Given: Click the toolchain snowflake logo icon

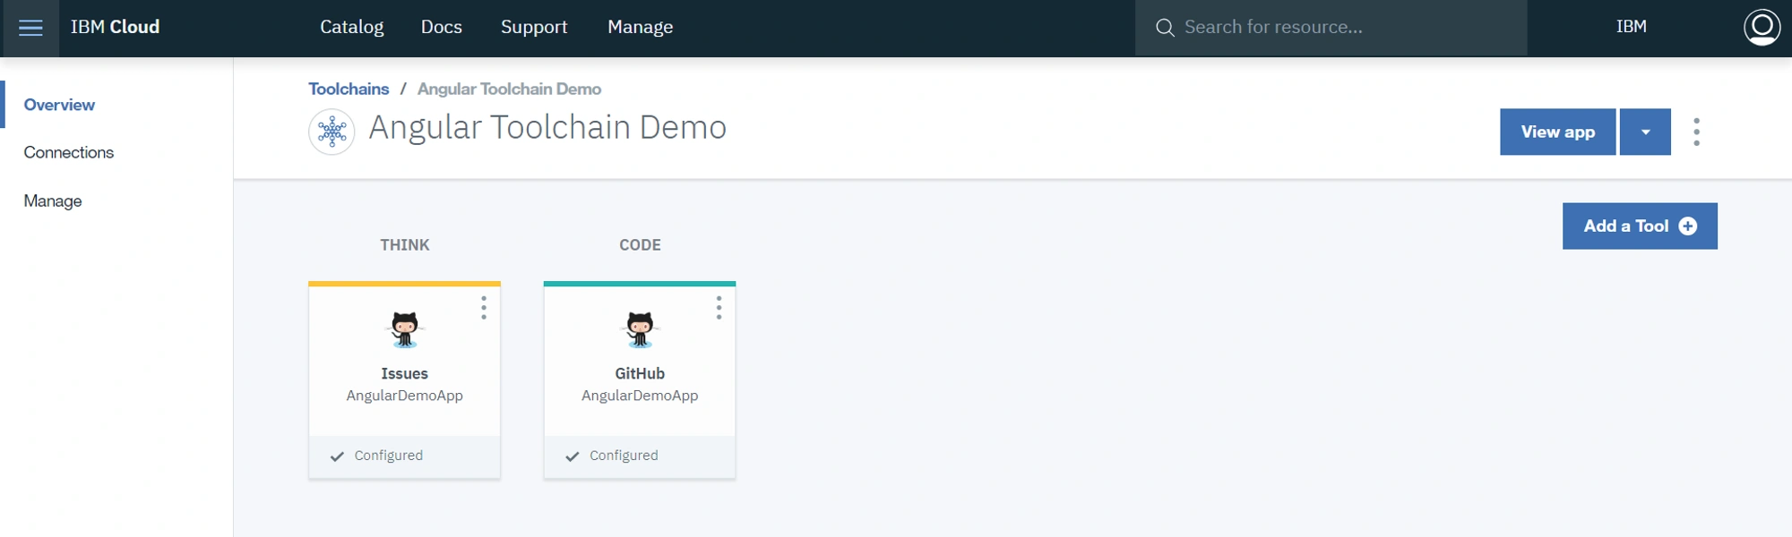Looking at the screenshot, I should click(x=332, y=132).
